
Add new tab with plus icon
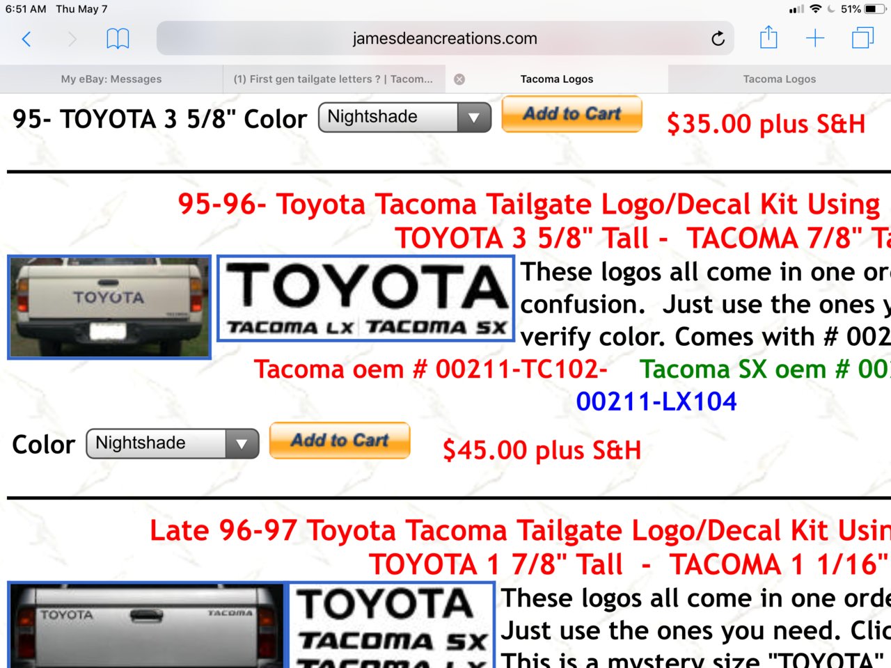pyautogui.click(x=815, y=38)
